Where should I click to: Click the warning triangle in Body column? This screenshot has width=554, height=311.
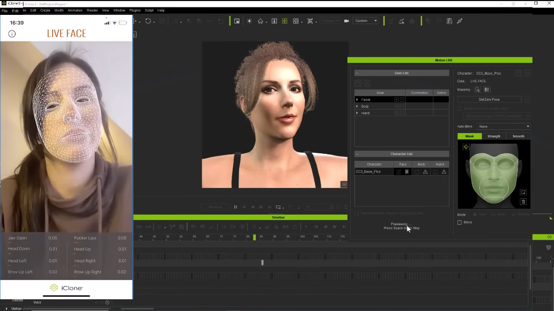coord(425,171)
